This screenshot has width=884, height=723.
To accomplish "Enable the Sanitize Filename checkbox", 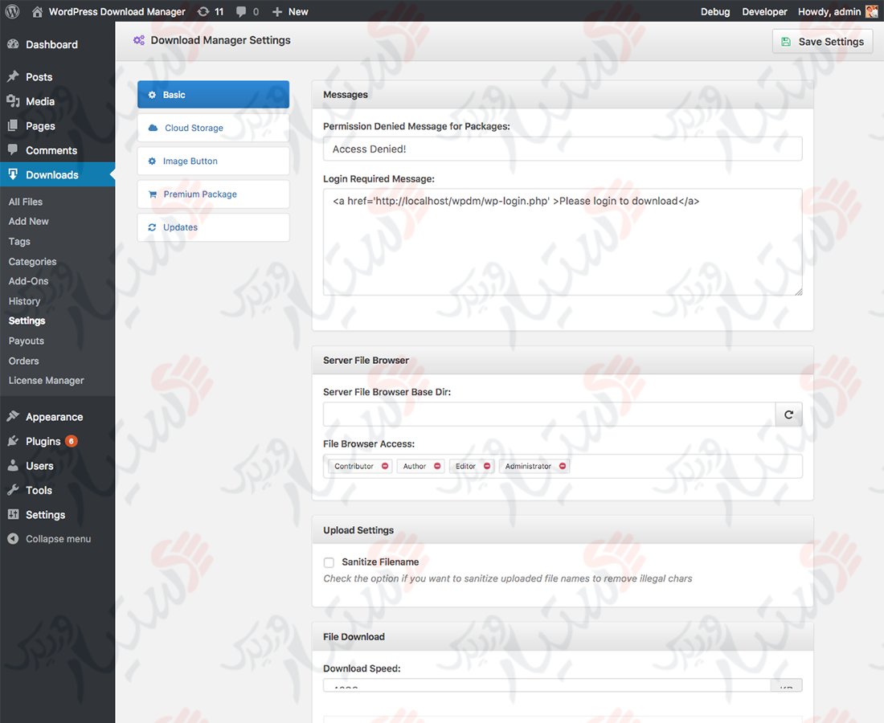I will (329, 562).
